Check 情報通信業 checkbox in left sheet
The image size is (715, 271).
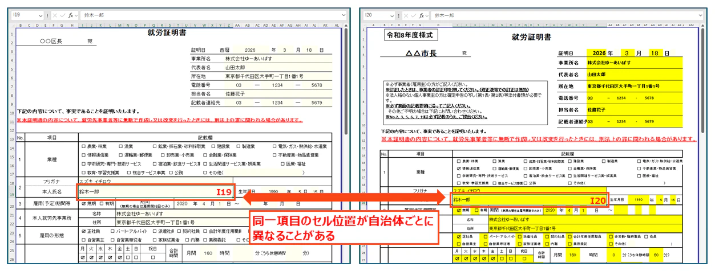(84, 155)
